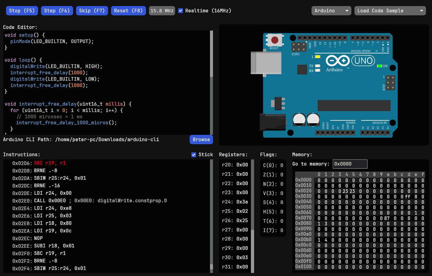
Task: Click the Go to memory address field
Action: pos(350,164)
